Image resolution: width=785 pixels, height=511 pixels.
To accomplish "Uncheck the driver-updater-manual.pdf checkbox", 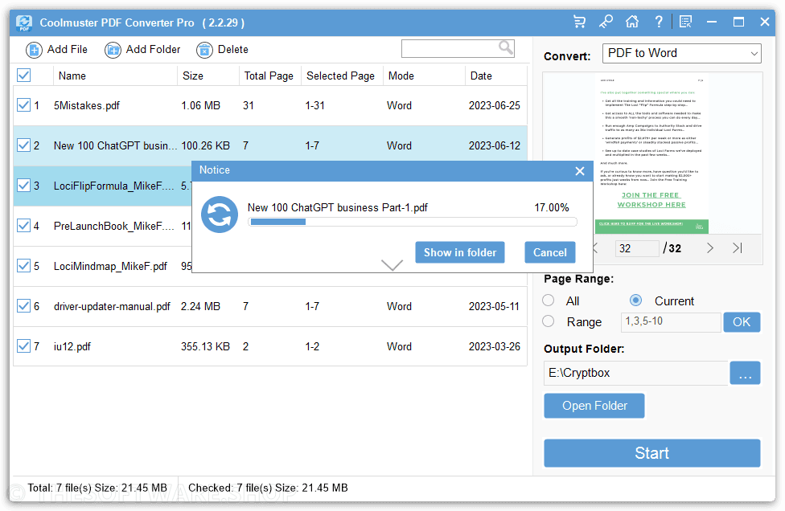I will 23,305.
